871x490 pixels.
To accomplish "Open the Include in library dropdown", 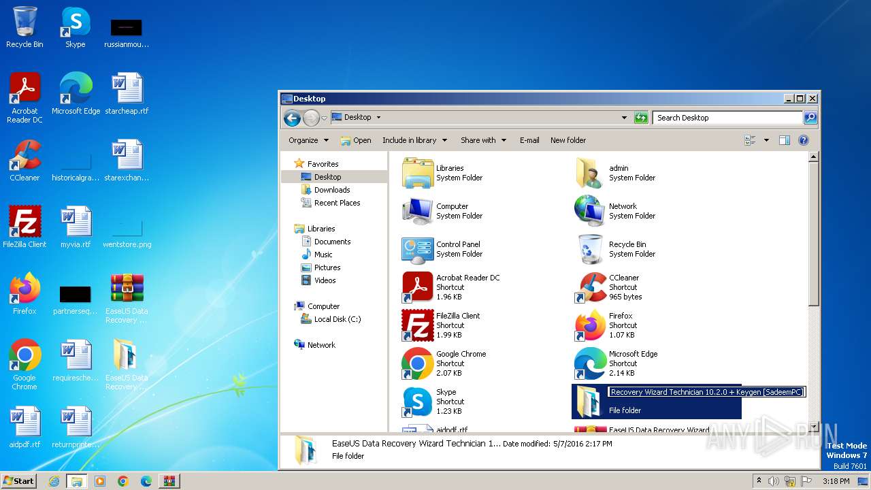I will [x=414, y=140].
